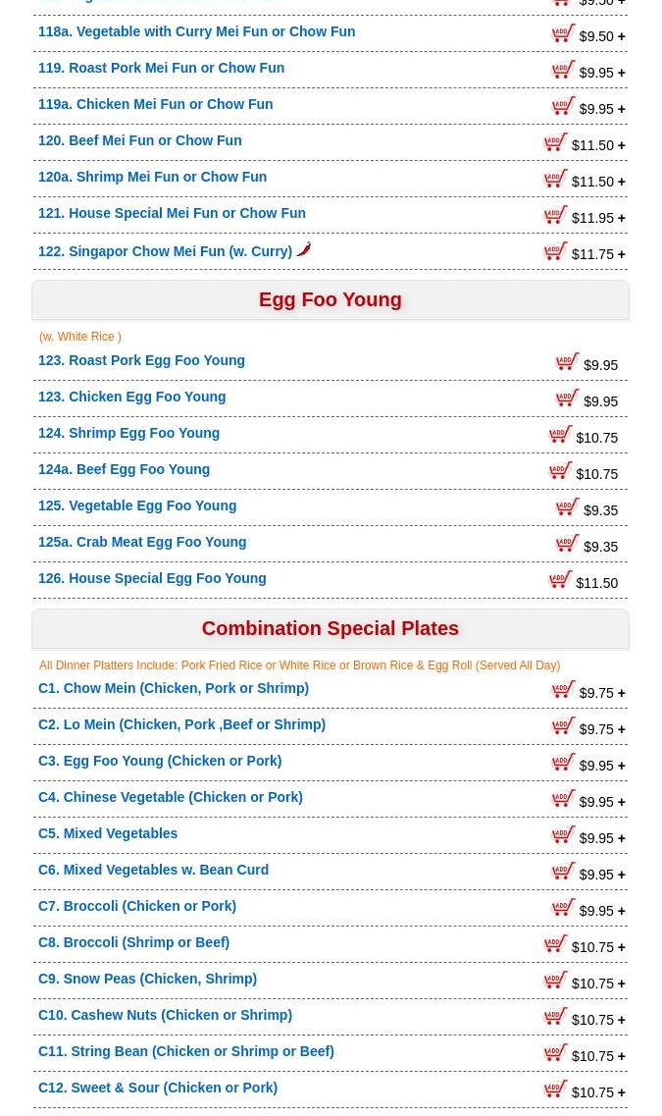The height and width of the screenshot is (1116, 662).
Task: Add C12 Sweet & Sour to cart
Action: (556, 1089)
